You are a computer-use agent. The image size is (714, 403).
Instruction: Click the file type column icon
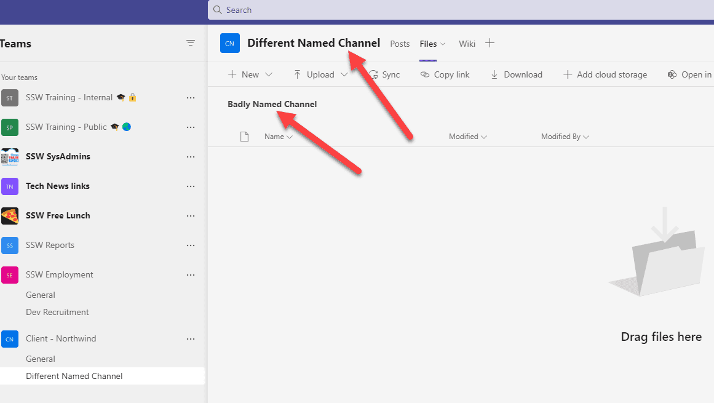coord(244,137)
